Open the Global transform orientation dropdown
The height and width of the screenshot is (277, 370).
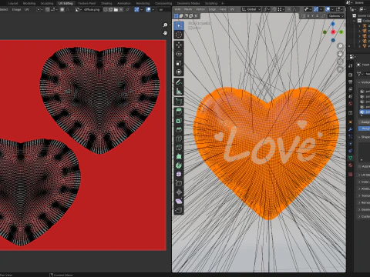point(251,9)
